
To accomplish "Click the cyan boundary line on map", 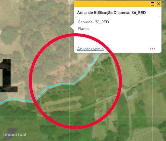I will (x=67, y=83).
